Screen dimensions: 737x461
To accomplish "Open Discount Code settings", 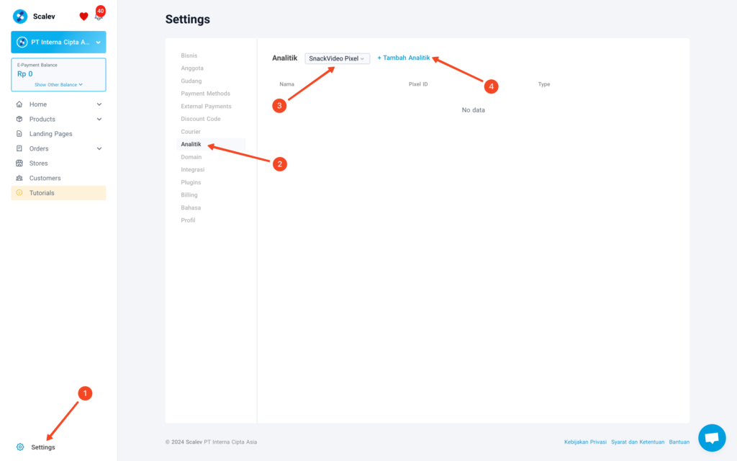I will tap(201, 119).
